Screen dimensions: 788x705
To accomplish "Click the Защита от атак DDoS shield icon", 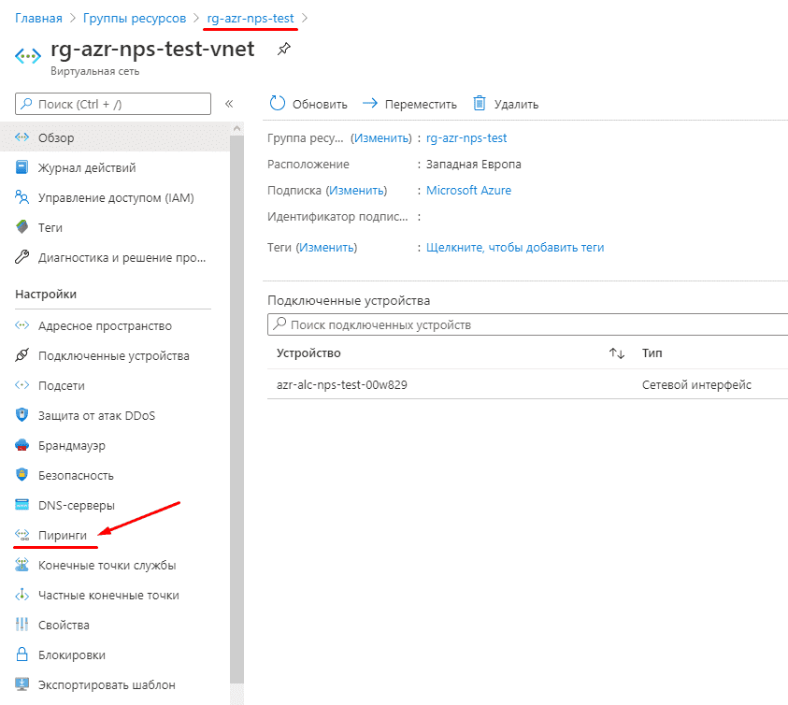I will click(x=23, y=415).
